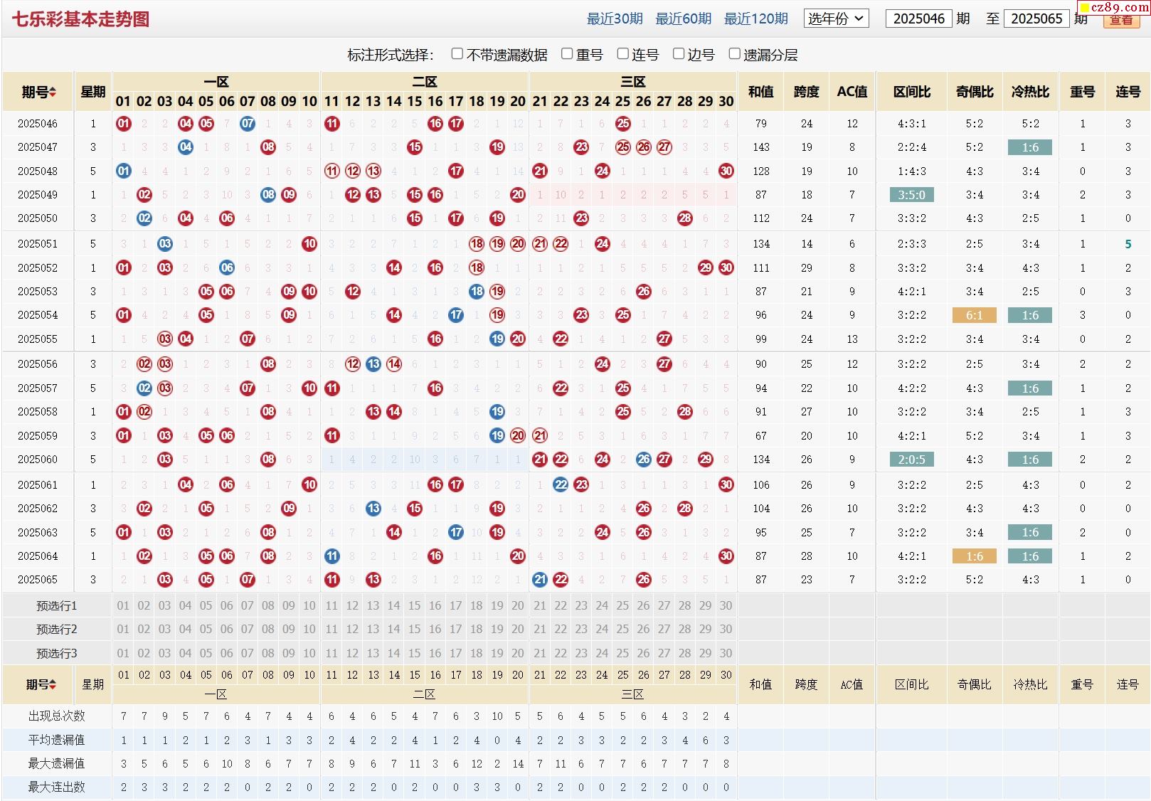The height and width of the screenshot is (801, 1151).
Task: Click red ball 25 in row 2025046
Action: [622, 124]
